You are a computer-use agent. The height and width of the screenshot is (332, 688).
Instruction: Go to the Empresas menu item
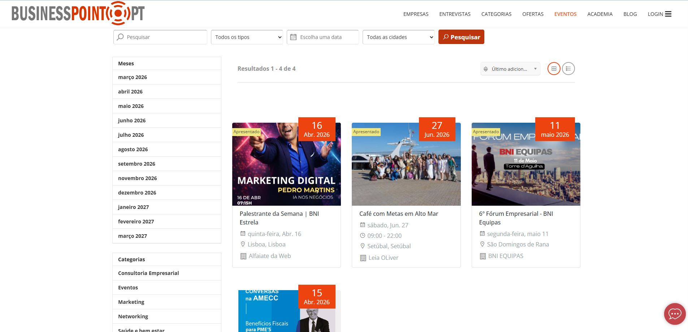416,14
